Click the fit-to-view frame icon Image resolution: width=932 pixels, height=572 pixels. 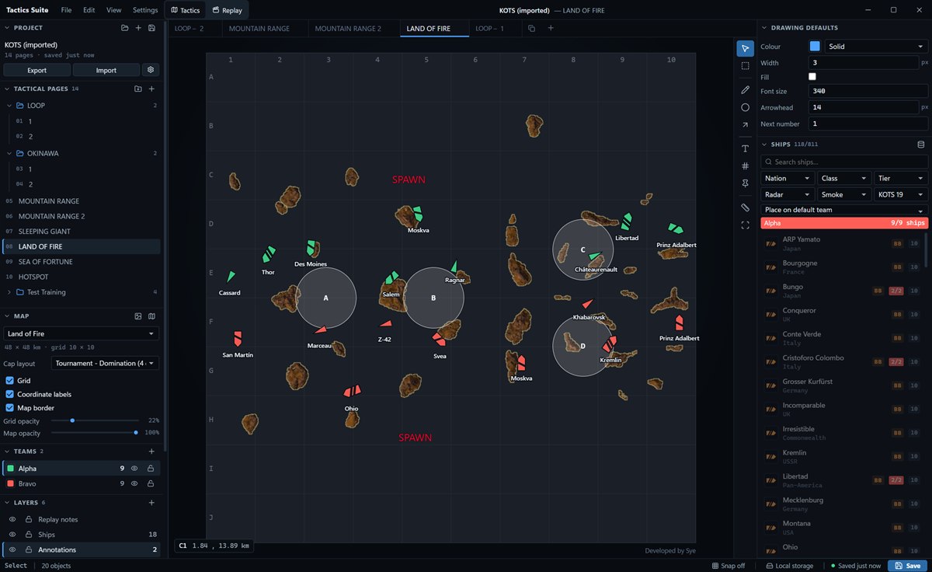[x=745, y=225]
